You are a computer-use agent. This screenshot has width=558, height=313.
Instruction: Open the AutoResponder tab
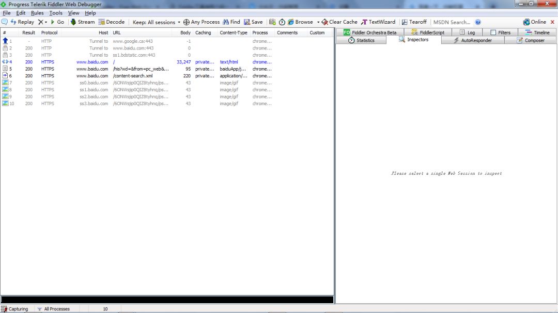(x=473, y=40)
